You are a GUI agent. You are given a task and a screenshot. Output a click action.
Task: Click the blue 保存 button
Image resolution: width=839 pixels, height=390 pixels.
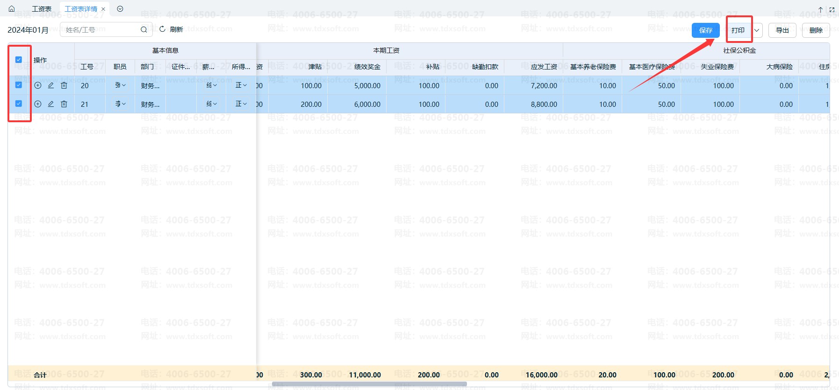pyautogui.click(x=705, y=30)
